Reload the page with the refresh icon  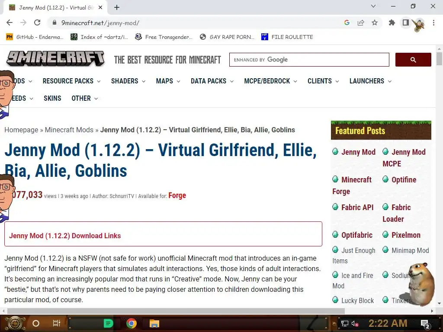tap(37, 22)
